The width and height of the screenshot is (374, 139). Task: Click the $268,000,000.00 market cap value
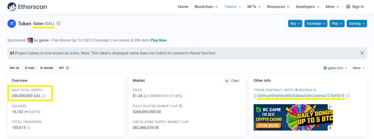pos(147,112)
